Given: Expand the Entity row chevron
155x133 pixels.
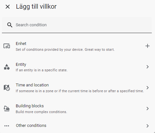Looking at the screenshot, I should coord(148,67).
